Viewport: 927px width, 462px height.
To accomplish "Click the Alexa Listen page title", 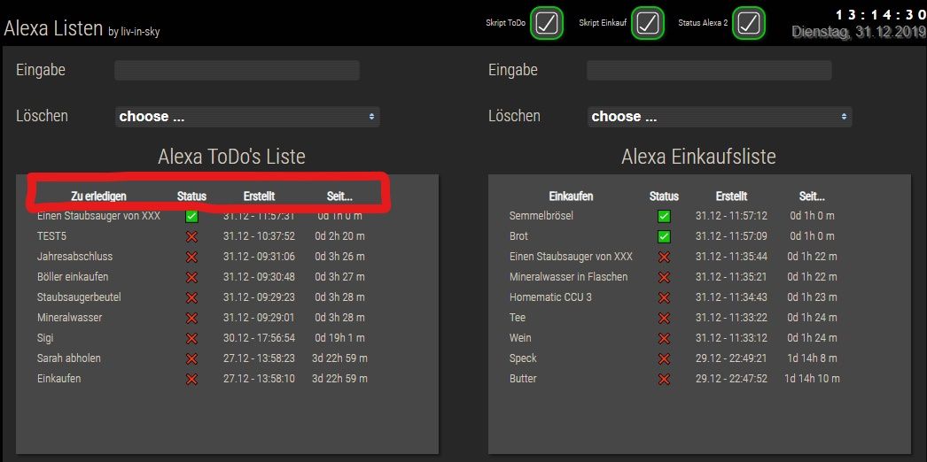I will tap(54, 27).
